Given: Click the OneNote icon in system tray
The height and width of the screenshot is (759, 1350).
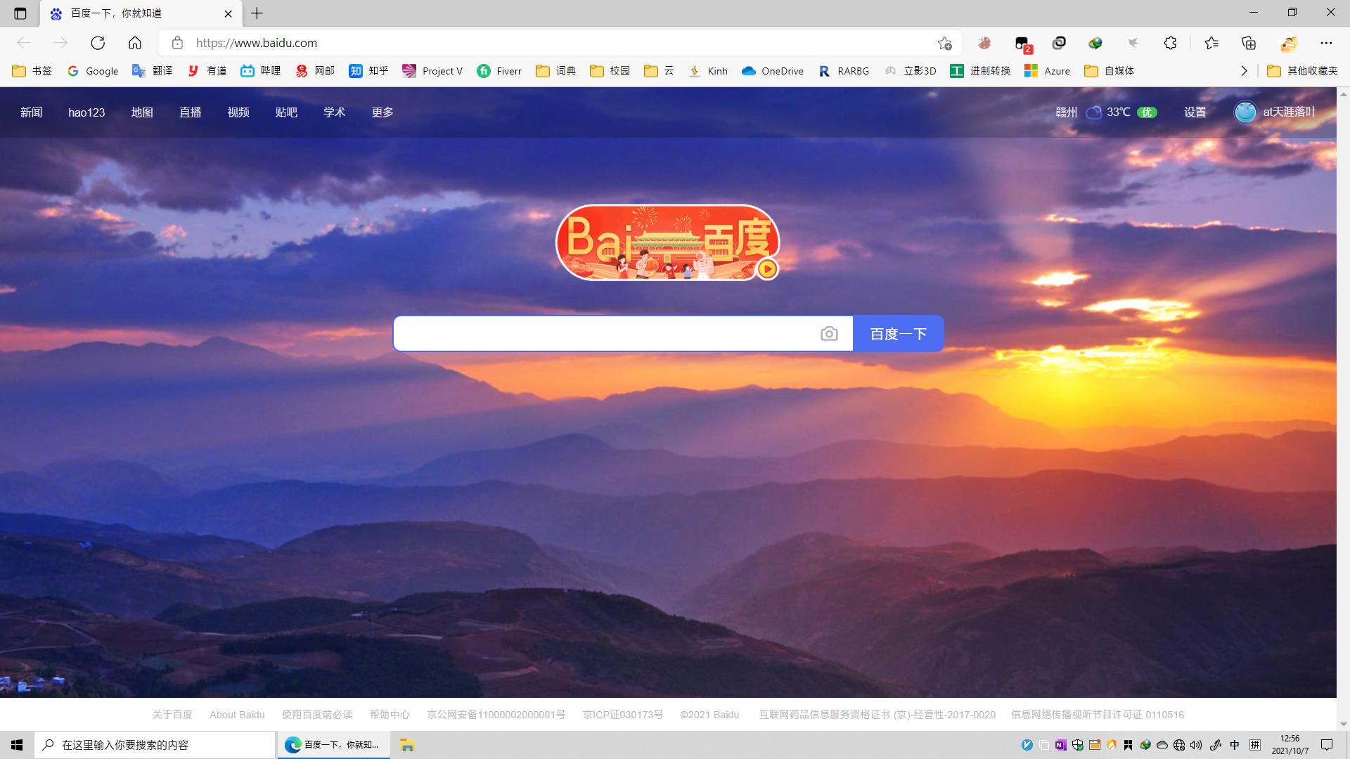Looking at the screenshot, I should coord(1060,744).
